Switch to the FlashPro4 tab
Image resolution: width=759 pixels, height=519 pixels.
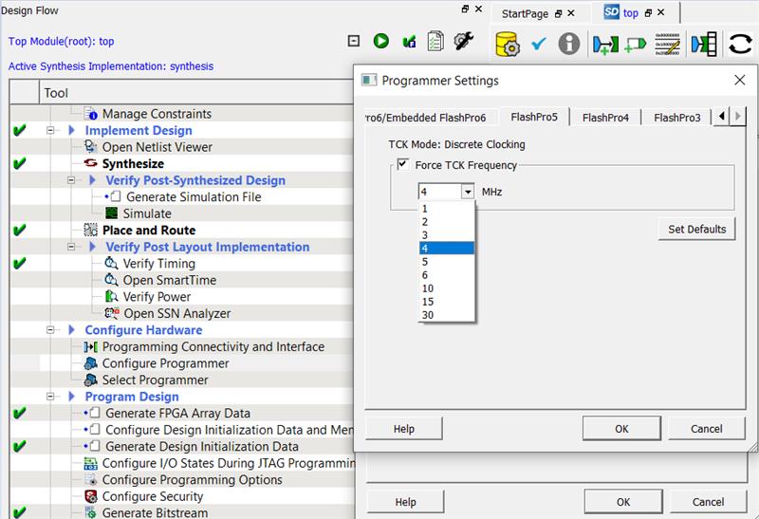pyautogui.click(x=605, y=118)
